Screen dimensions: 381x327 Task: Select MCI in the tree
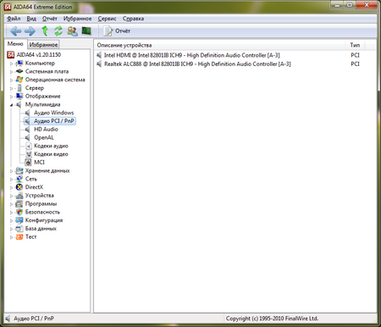[39, 162]
